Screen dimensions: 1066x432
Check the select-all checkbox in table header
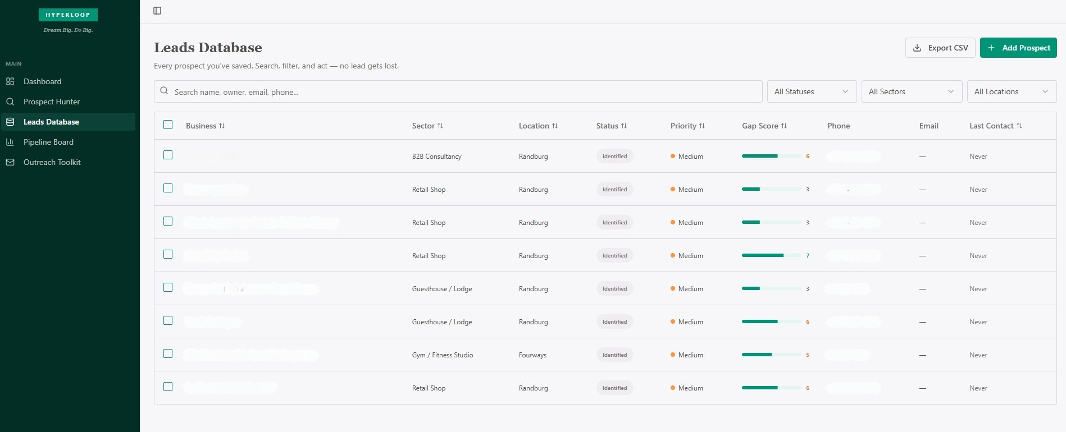tap(168, 125)
